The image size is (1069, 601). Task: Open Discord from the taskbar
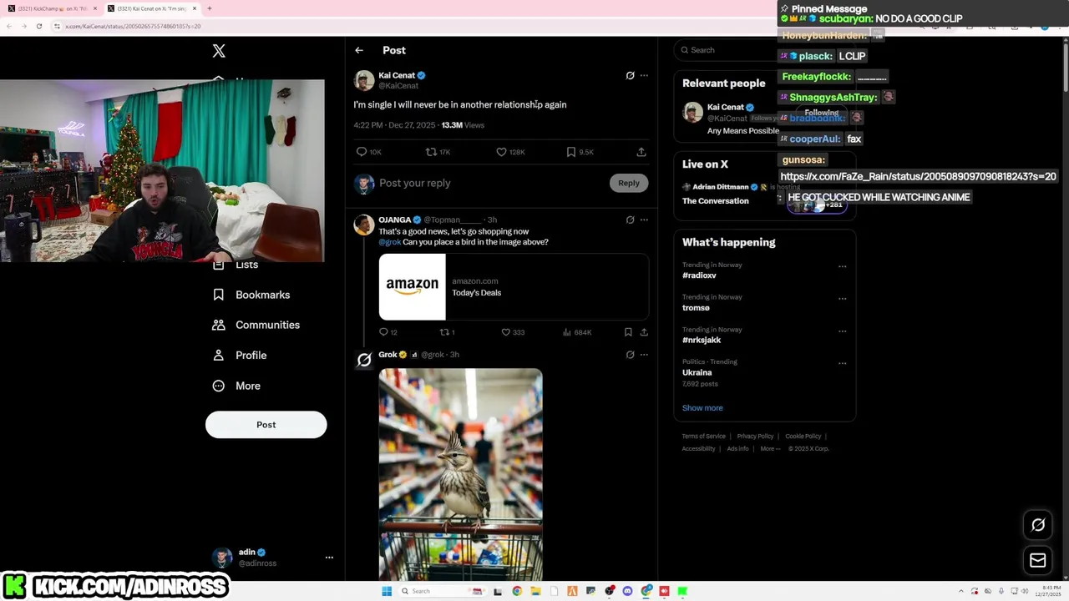click(628, 591)
